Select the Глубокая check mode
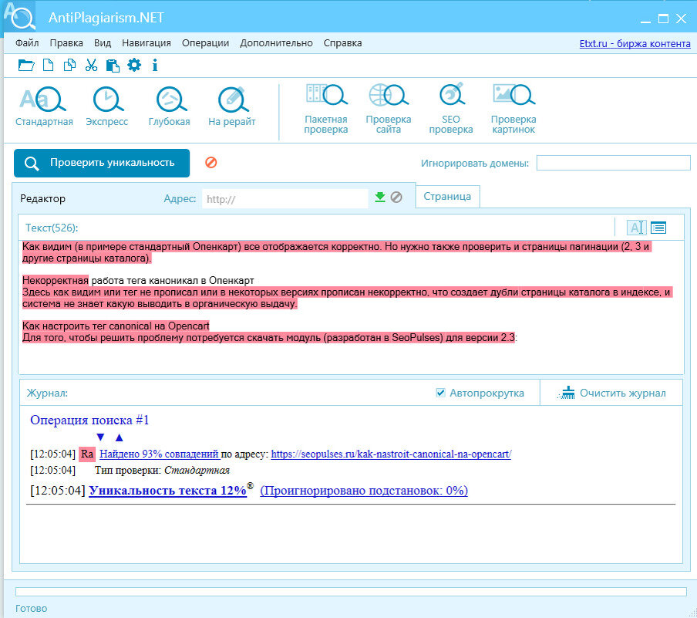The width and height of the screenshot is (697, 618). 170,106
